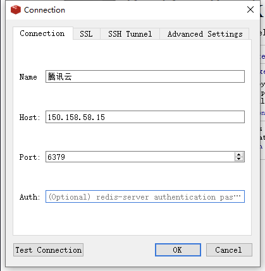Select the Connection tab
265x271 pixels.
pyautogui.click(x=42, y=33)
